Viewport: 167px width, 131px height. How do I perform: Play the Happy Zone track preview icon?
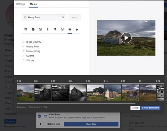click(x=25, y=17)
